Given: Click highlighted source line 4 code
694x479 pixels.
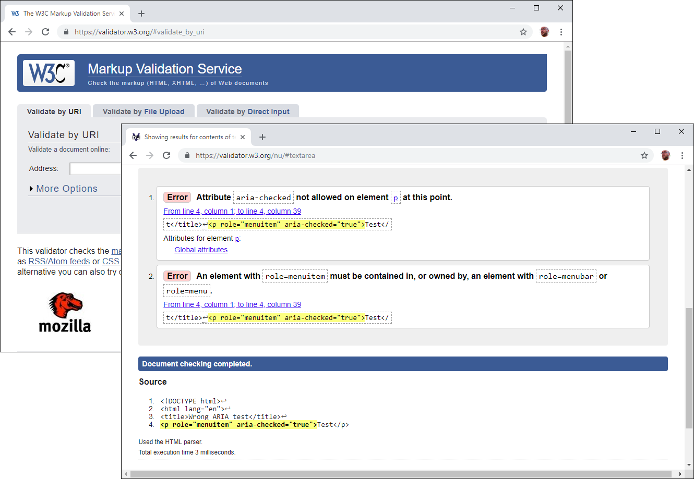Looking at the screenshot, I should [239, 425].
